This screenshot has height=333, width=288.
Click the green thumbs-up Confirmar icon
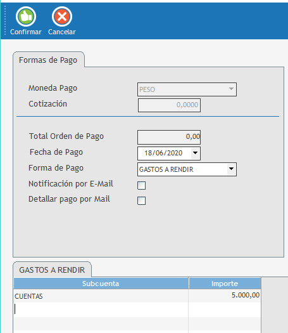pos(26,16)
